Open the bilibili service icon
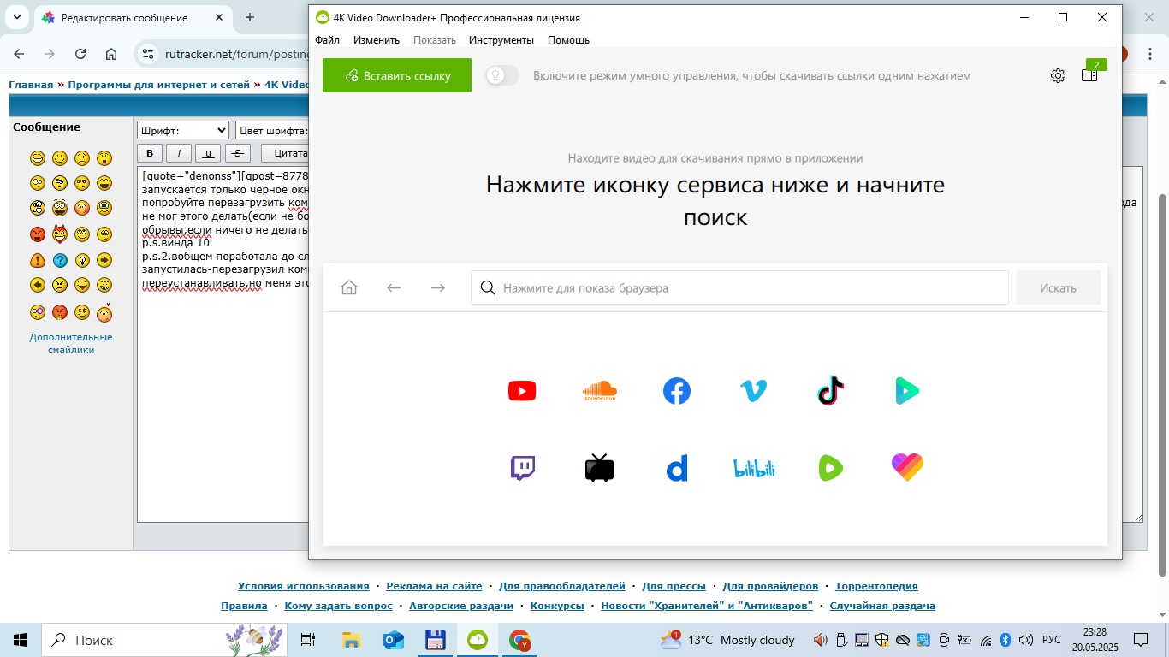The width and height of the screenshot is (1169, 657). [x=754, y=468]
